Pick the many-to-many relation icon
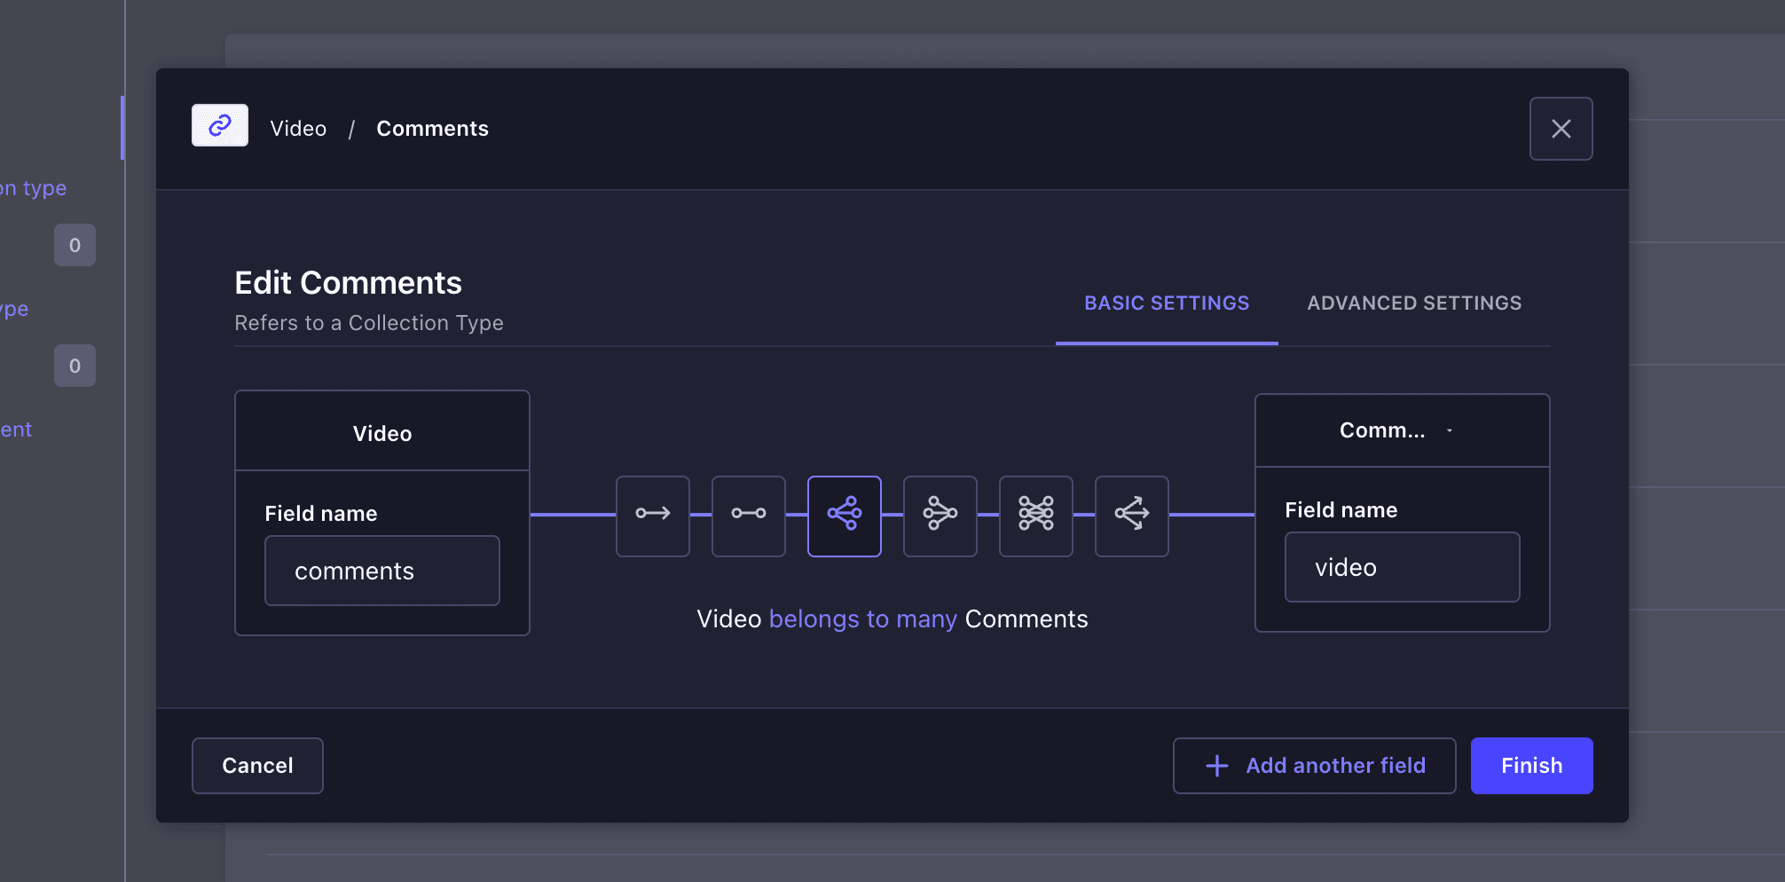This screenshot has height=882, width=1785. tap(1035, 516)
